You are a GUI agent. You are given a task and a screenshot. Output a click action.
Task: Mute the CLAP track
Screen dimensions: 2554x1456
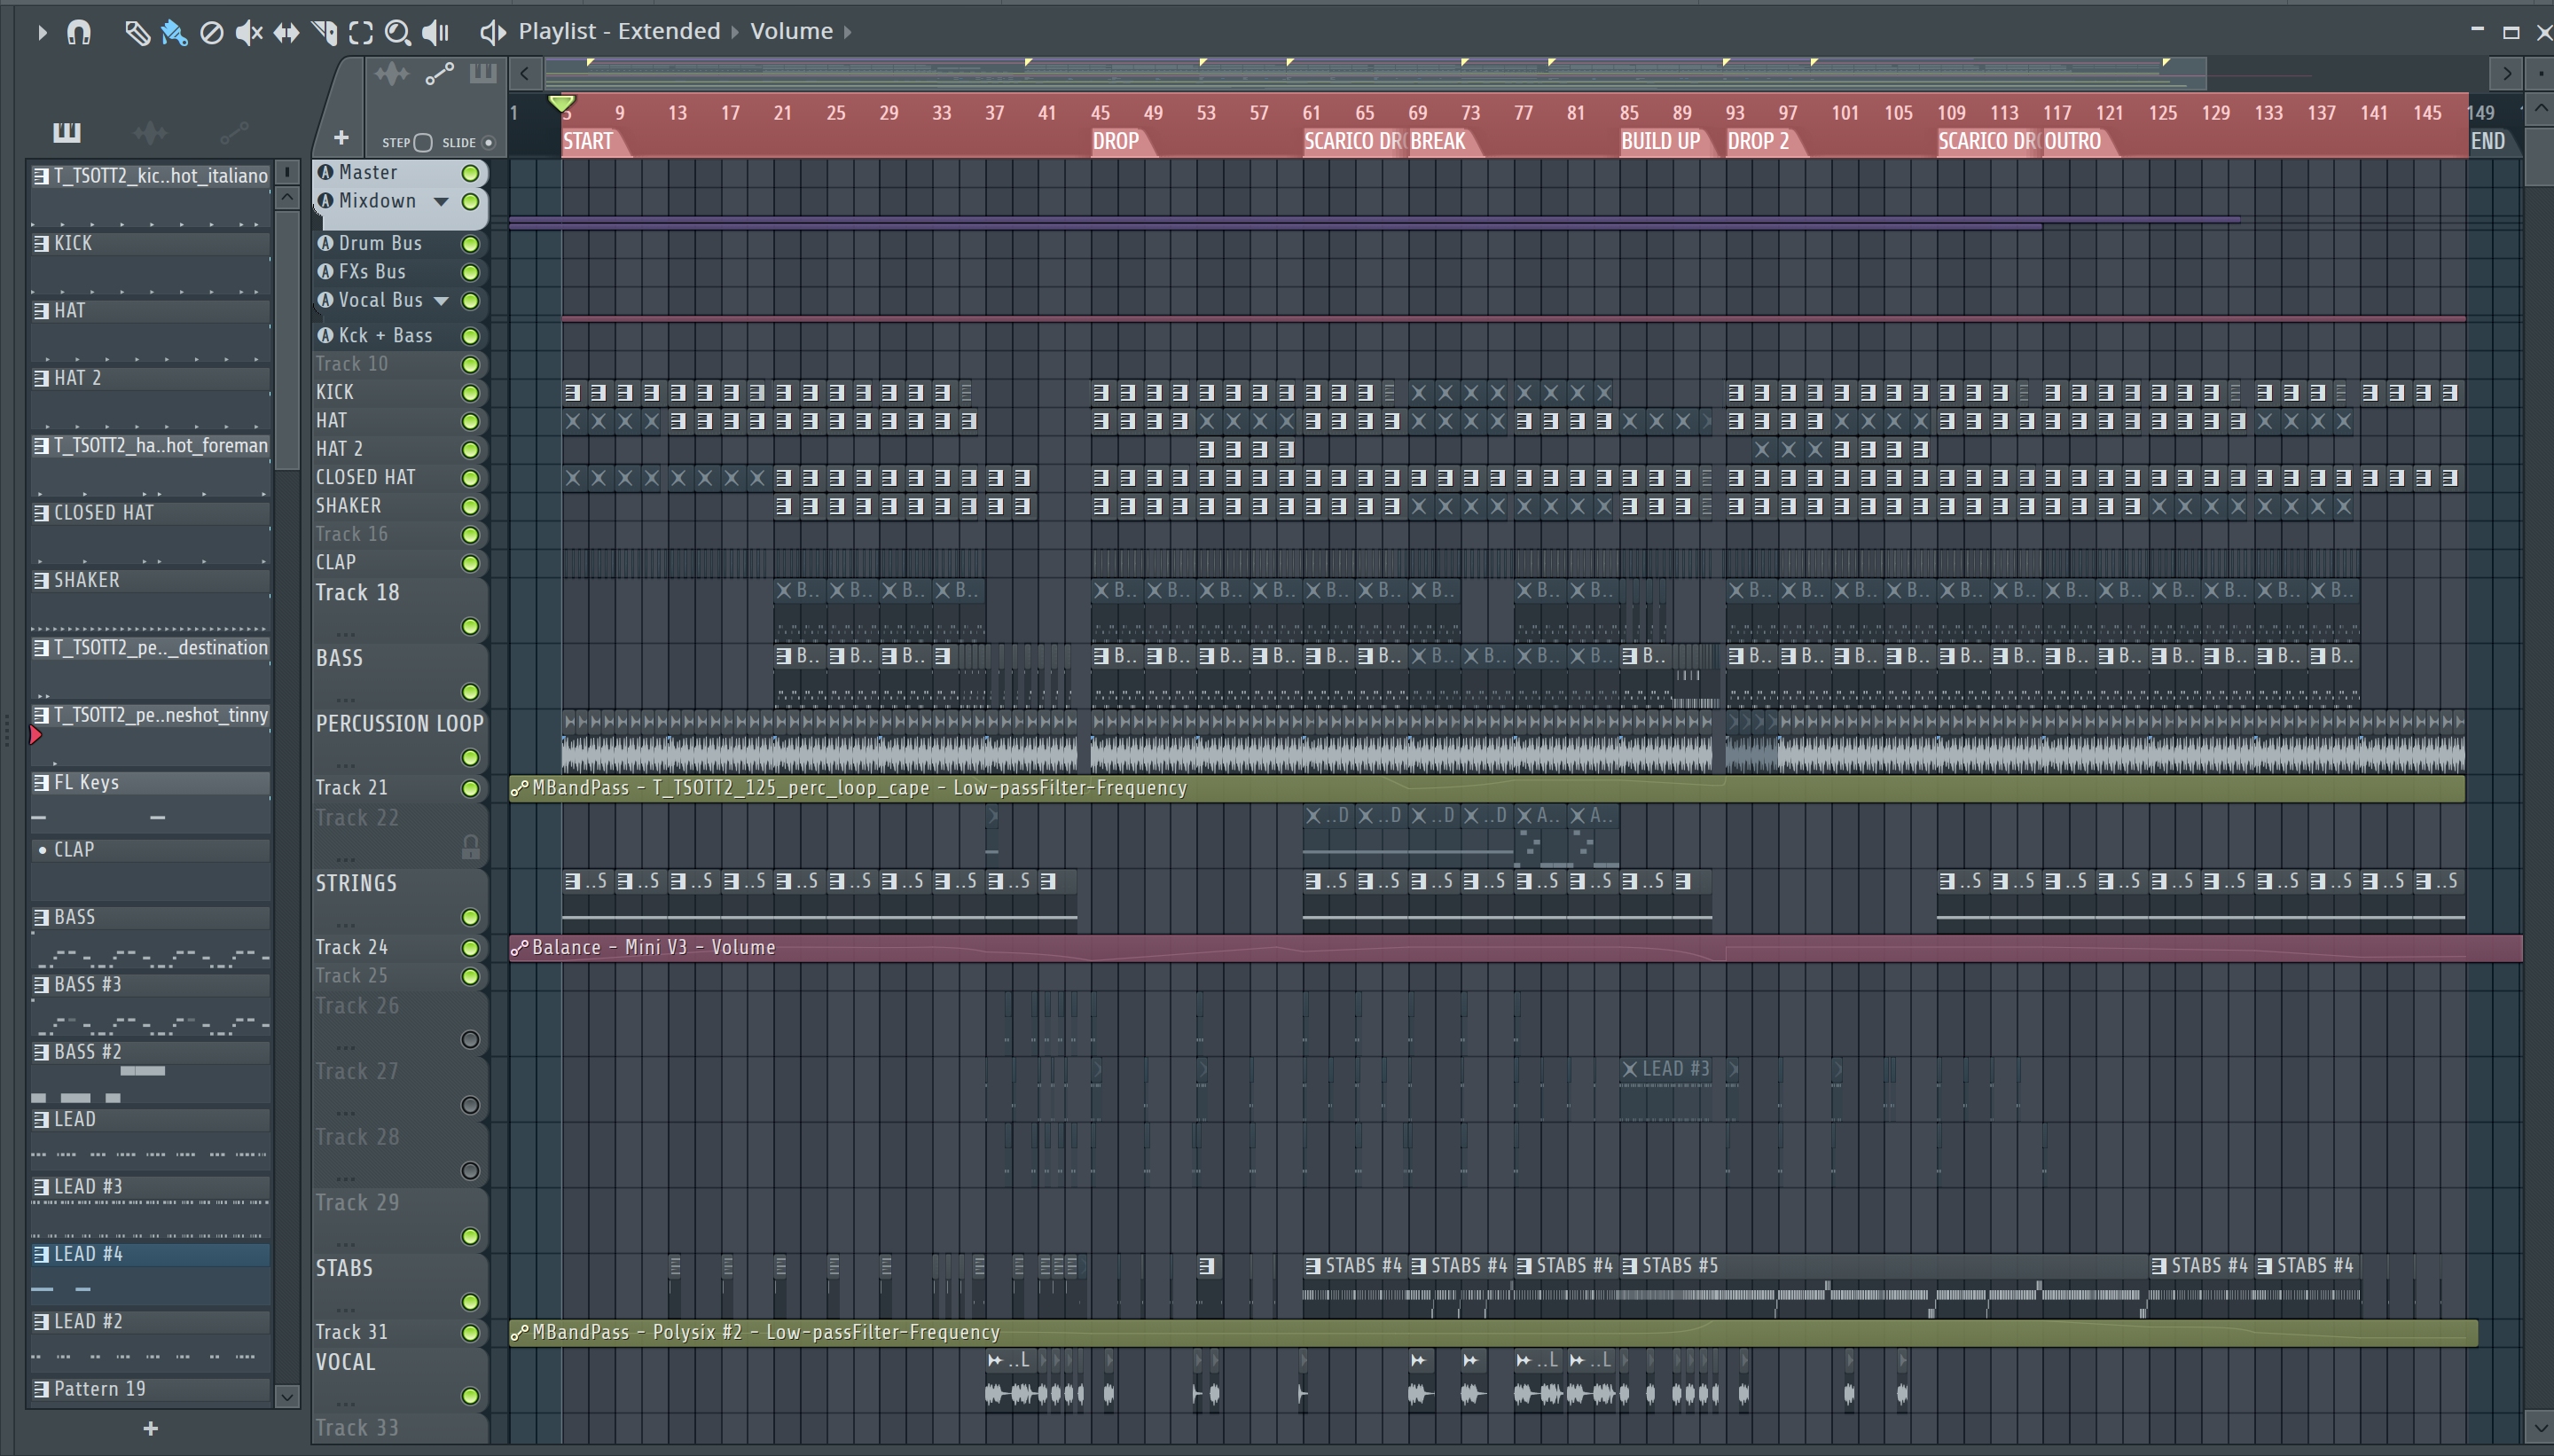(x=470, y=564)
